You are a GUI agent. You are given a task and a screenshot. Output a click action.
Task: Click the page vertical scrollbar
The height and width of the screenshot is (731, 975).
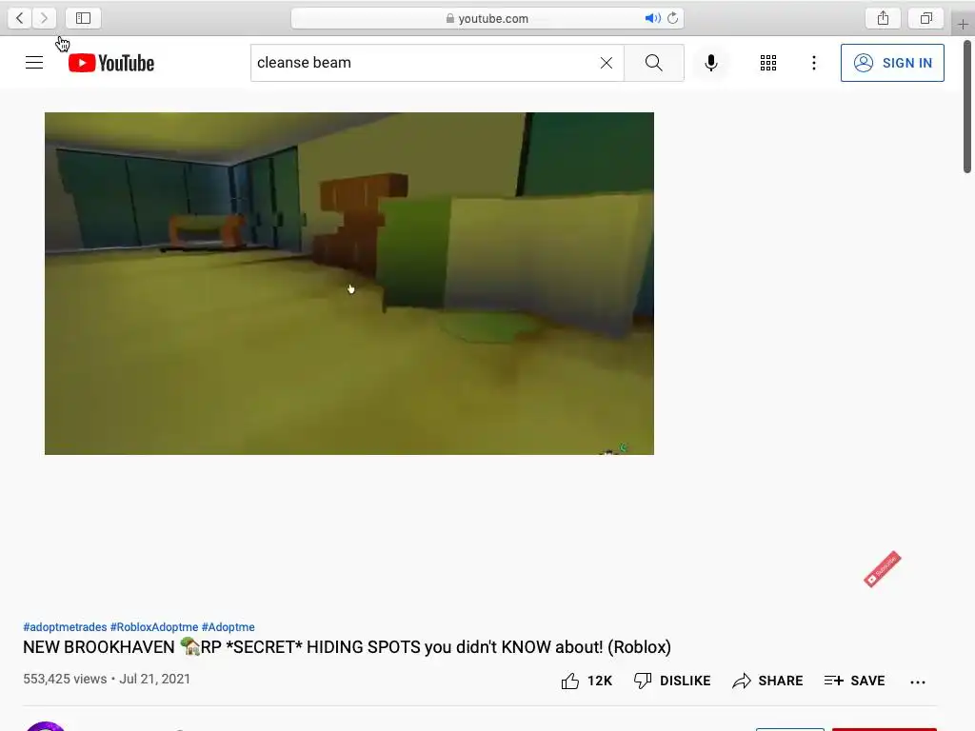[967, 107]
